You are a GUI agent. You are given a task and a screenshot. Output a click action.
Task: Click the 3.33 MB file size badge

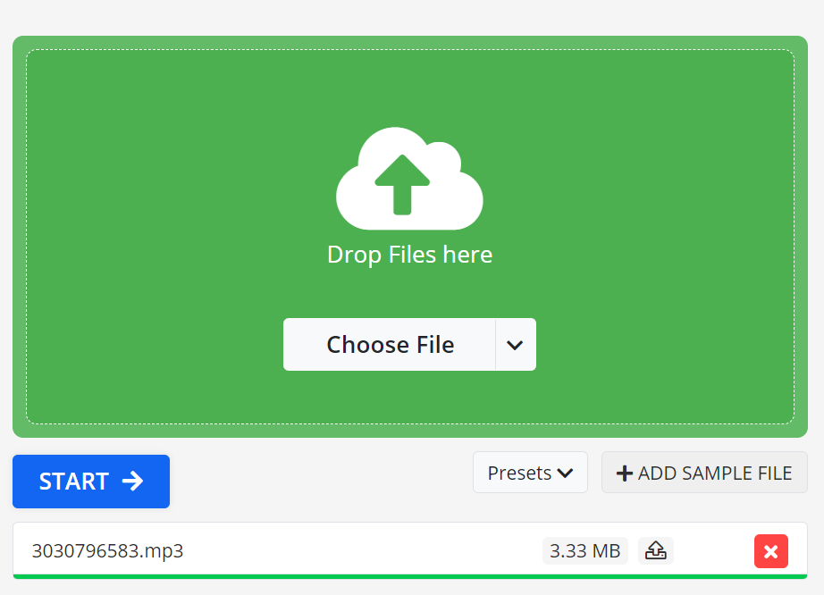(584, 551)
